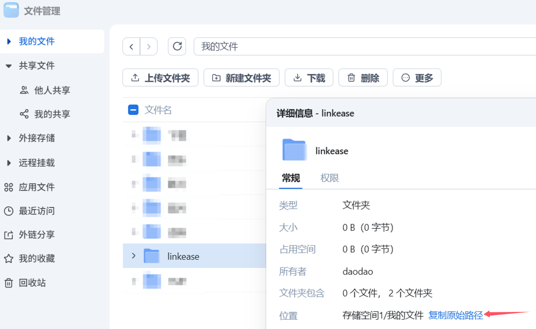Click the linkease folder icon in file list
Image resolution: width=536 pixels, height=329 pixels.
click(x=151, y=256)
